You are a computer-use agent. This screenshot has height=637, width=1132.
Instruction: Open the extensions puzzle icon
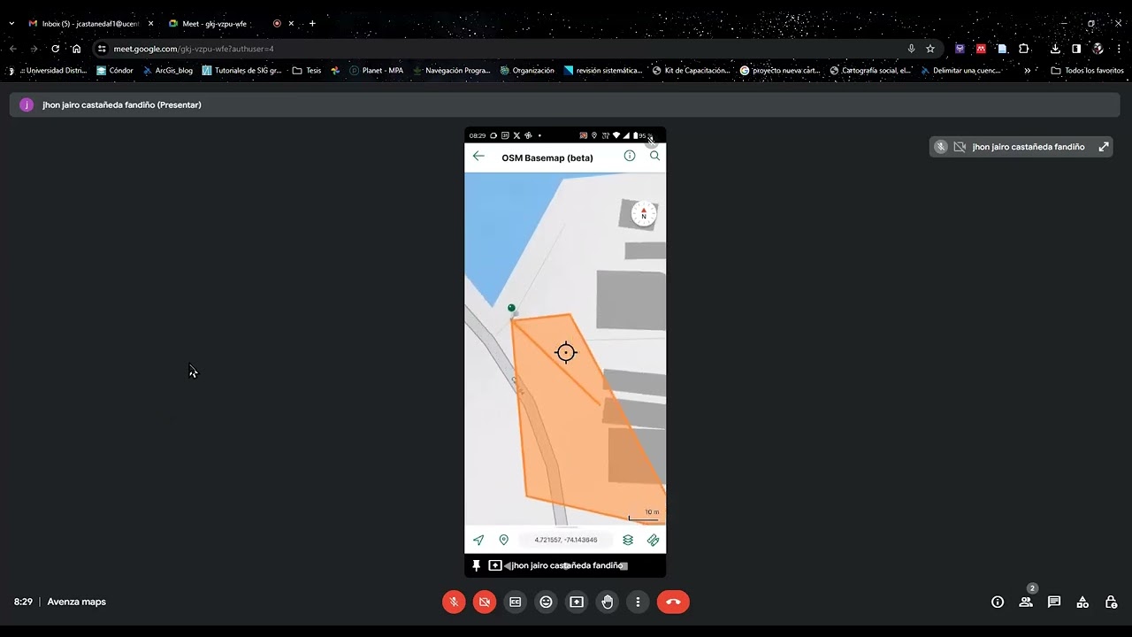click(x=1024, y=49)
